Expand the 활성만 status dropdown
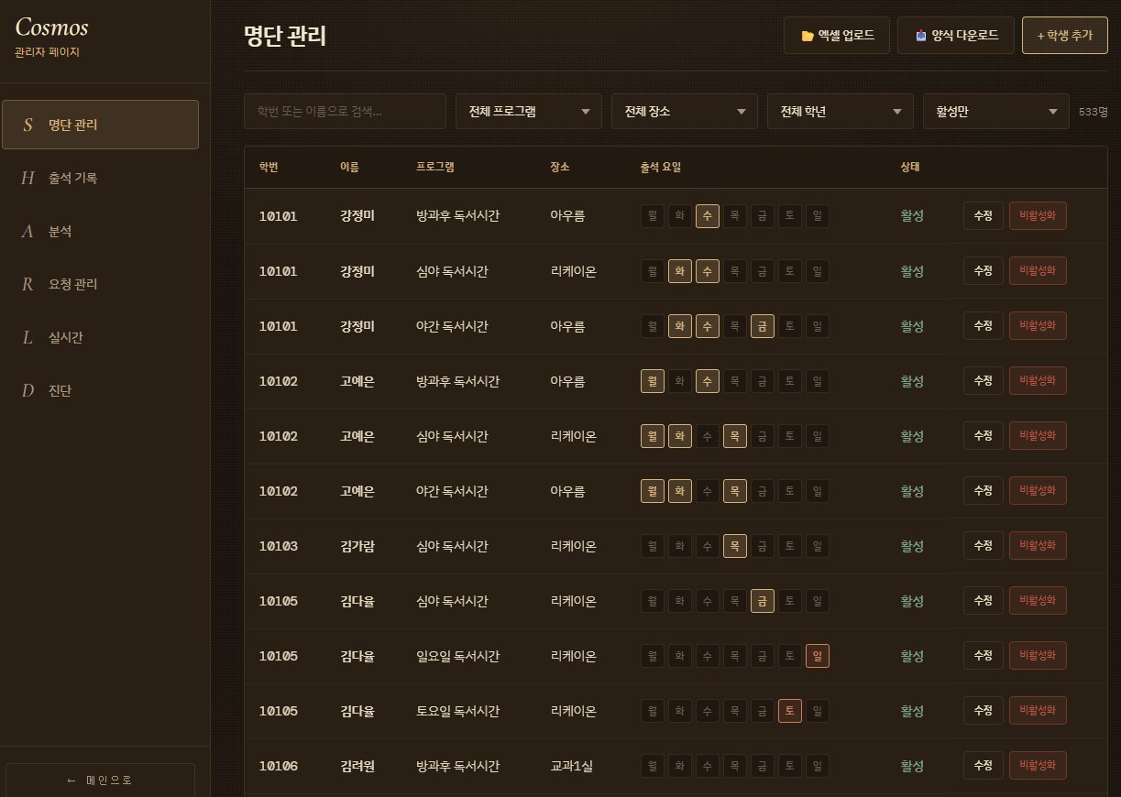Viewport: 1121px width, 797px height. [x=995, y=112]
